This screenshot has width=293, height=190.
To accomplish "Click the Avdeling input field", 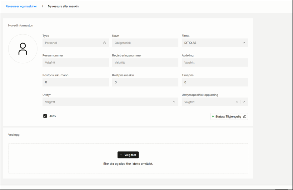I will pyautogui.click(x=215, y=62).
